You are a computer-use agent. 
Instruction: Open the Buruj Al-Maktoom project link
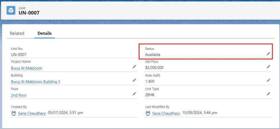tap(27, 68)
